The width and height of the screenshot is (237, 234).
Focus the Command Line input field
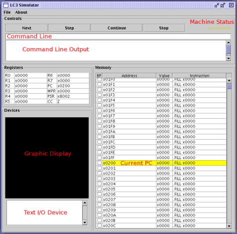pyautogui.click(x=118, y=36)
